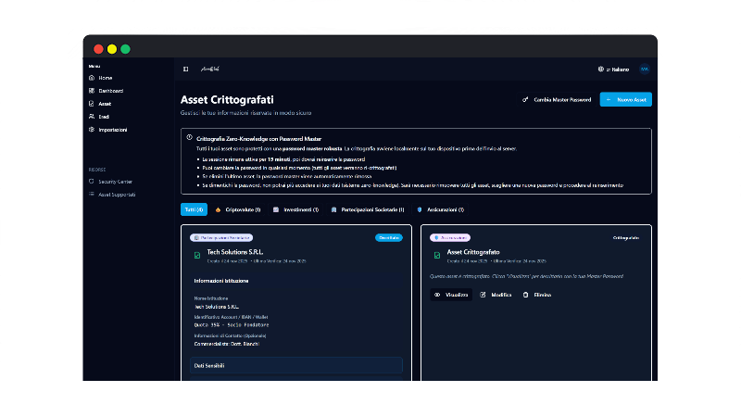Click the pencil edit icon by Modifica
This screenshot has width=741, height=417.
483,295
